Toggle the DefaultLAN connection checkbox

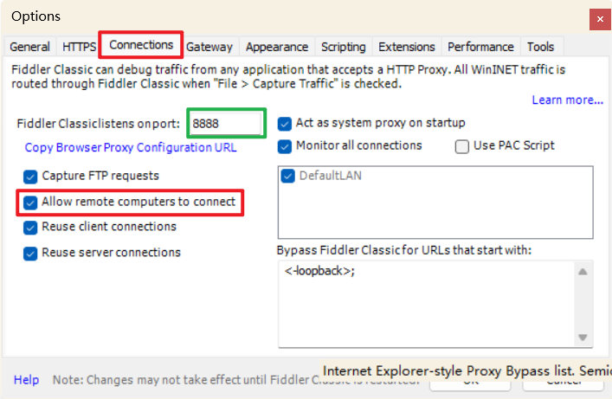287,176
